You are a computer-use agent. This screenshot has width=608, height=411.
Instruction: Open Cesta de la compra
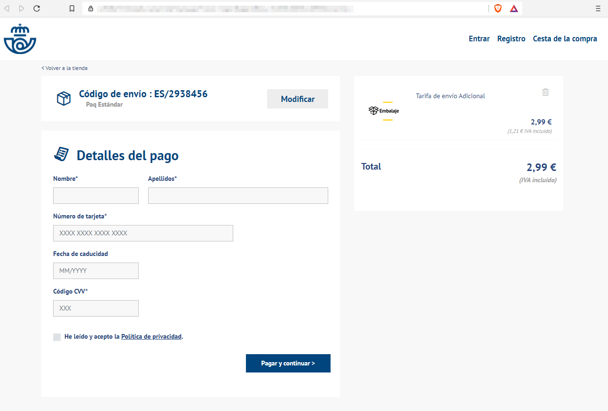[565, 39]
